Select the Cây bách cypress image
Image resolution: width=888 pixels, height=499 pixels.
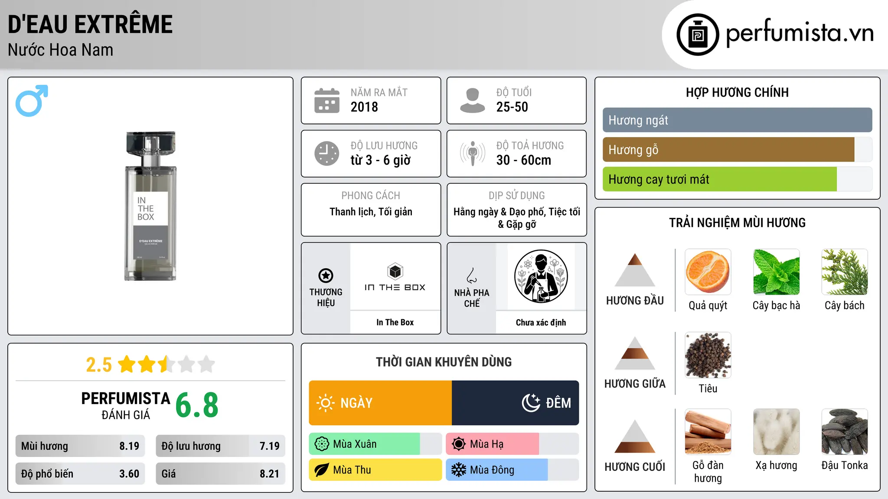pos(845,272)
